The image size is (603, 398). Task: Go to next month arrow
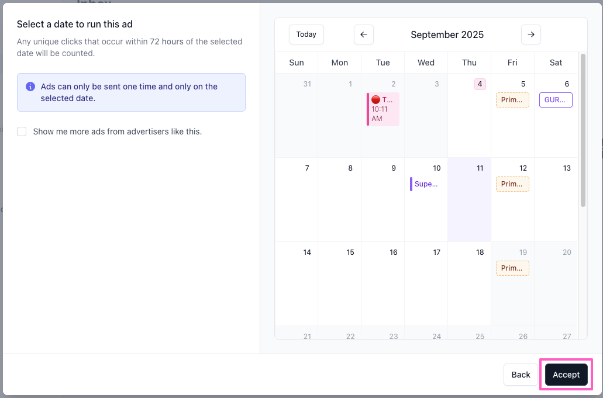pyautogui.click(x=530, y=34)
